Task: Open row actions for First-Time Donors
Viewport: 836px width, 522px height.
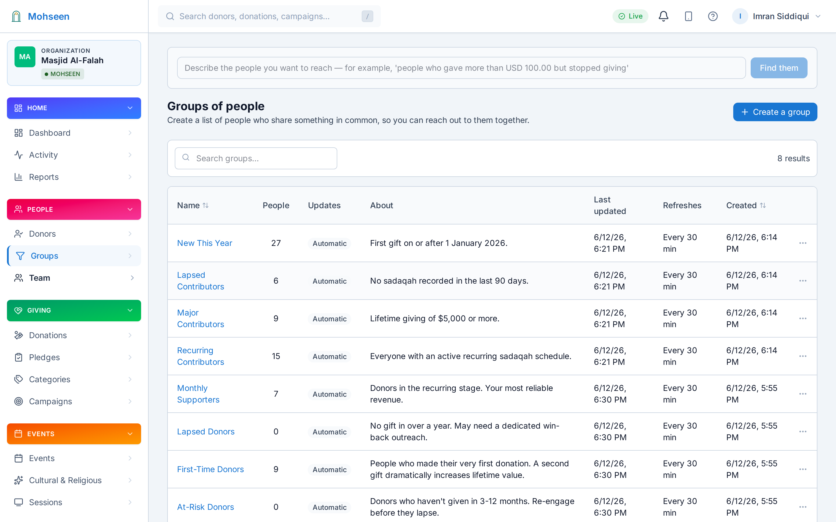Action: pyautogui.click(x=803, y=469)
